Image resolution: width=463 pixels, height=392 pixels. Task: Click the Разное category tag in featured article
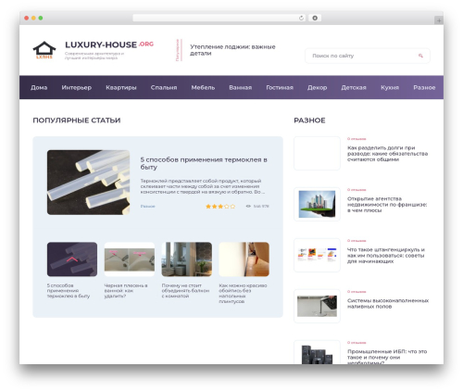click(x=148, y=206)
